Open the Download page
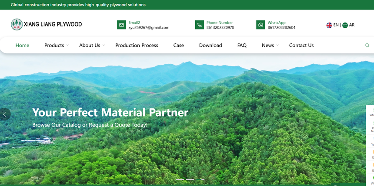Screen dimensions: 374x186 (x=210, y=46)
